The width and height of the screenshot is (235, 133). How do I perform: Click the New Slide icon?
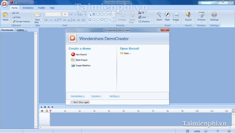click(37, 15)
